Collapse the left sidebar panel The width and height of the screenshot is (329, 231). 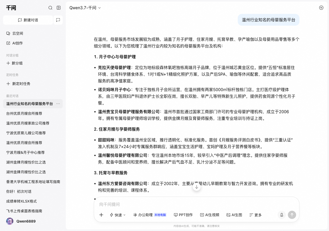59,8
